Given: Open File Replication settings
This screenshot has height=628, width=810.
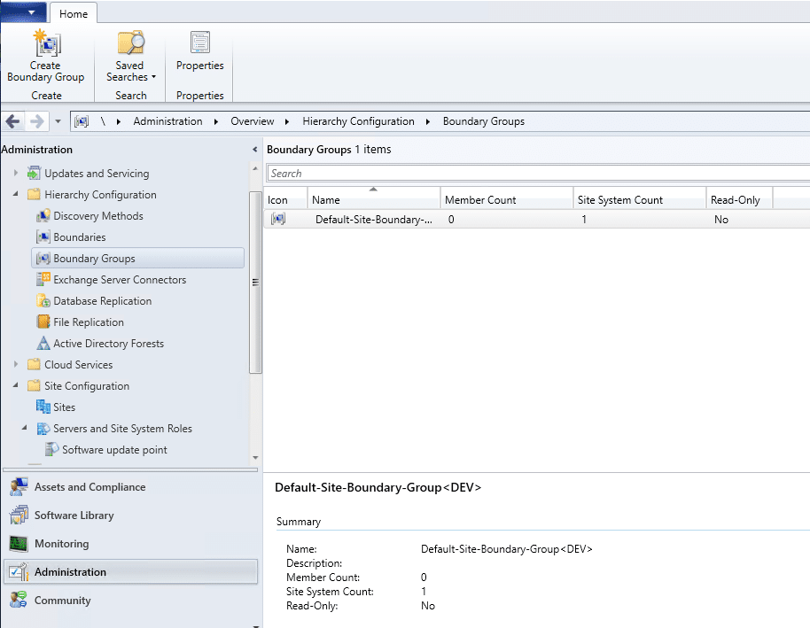Looking at the screenshot, I should pos(90,322).
